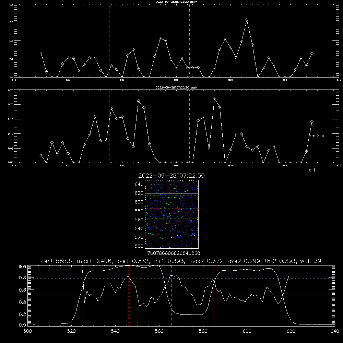The width and height of the screenshot is (343, 343).
Task: Select the 'cent 565.5' value in stats title
Action: 57,261
